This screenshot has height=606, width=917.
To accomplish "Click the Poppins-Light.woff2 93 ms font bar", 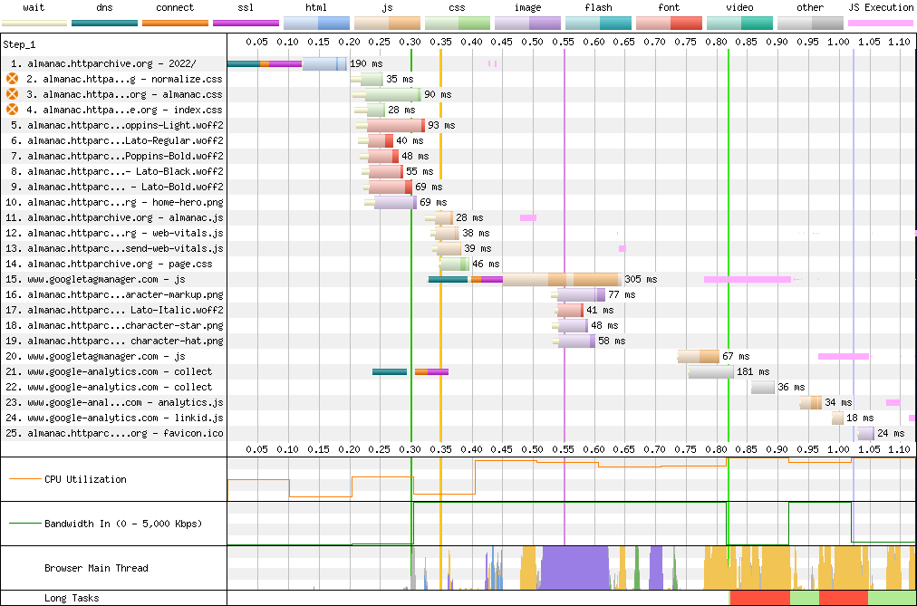I will click(x=395, y=125).
